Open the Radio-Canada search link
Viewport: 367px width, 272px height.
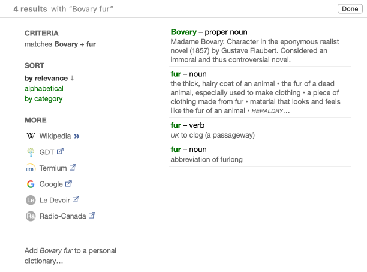coord(63,216)
